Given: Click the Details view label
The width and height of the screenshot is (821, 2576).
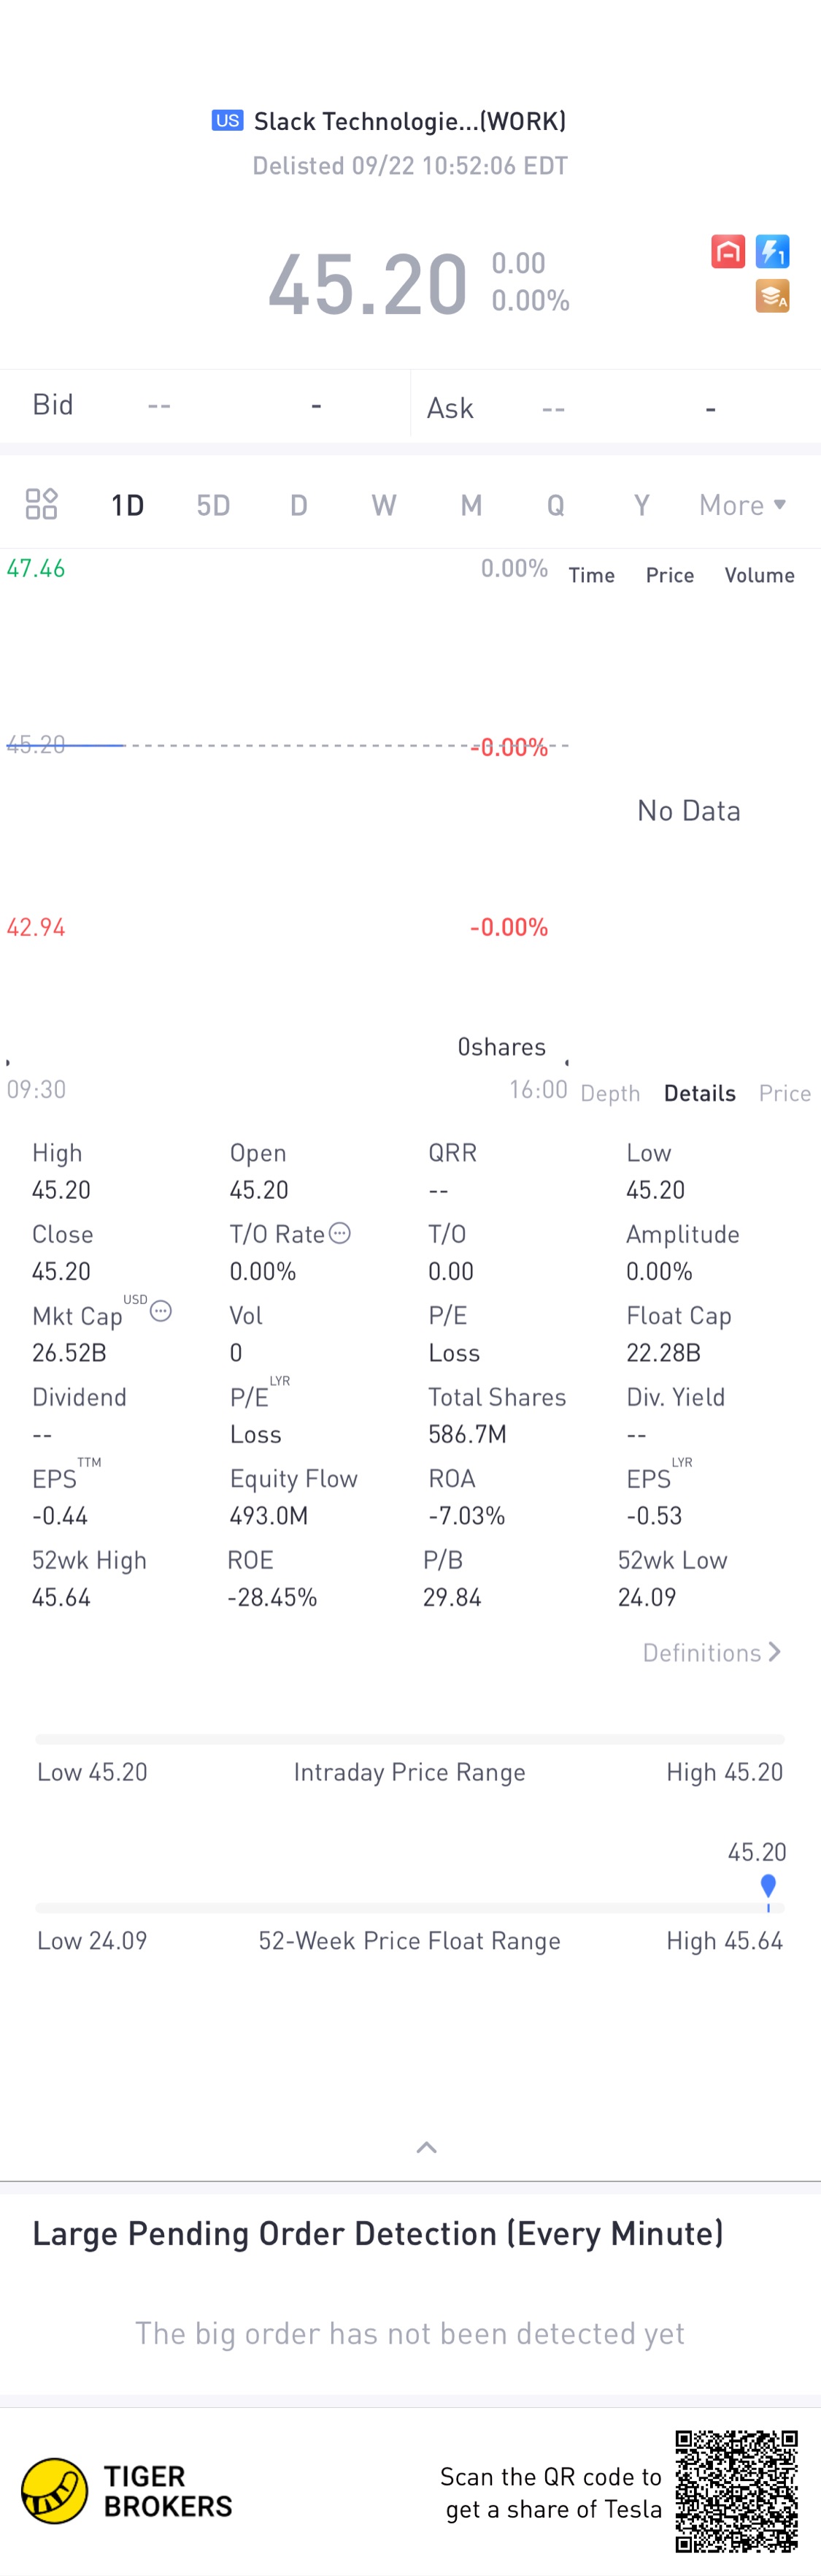Looking at the screenshot, I should (699, 1093).
